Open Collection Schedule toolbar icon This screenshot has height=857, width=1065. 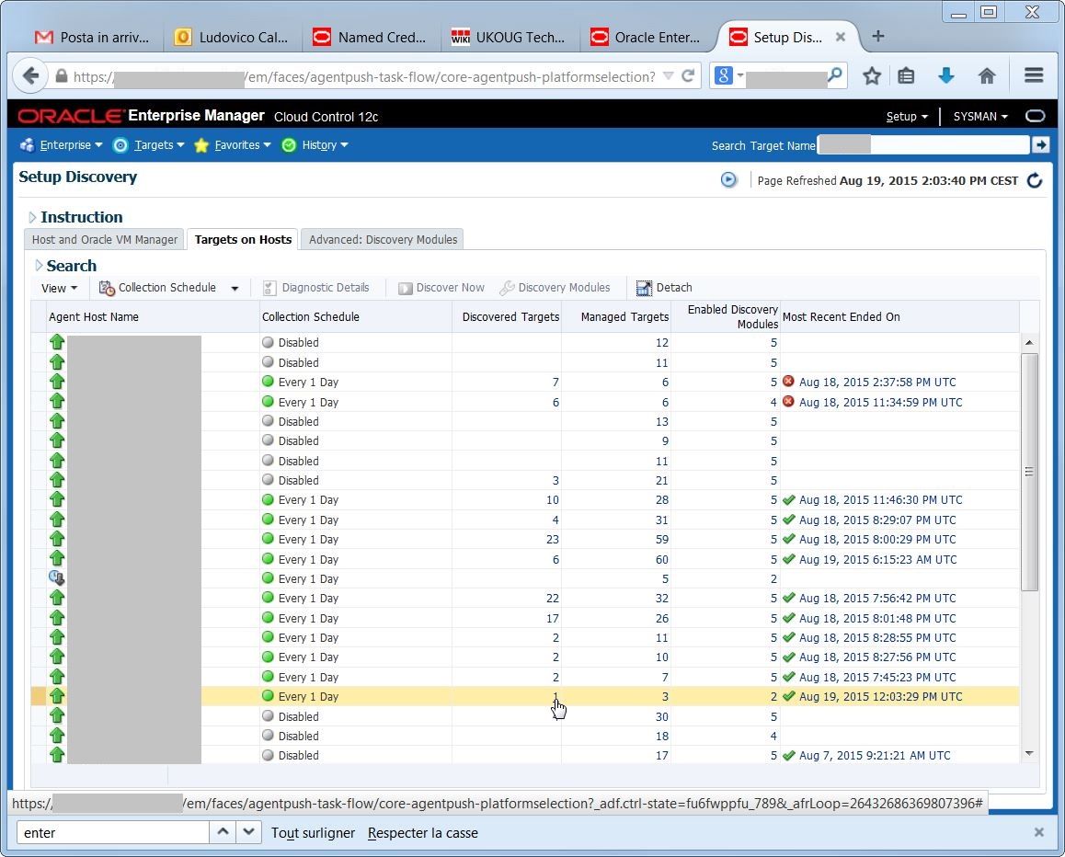pos(107,288)
